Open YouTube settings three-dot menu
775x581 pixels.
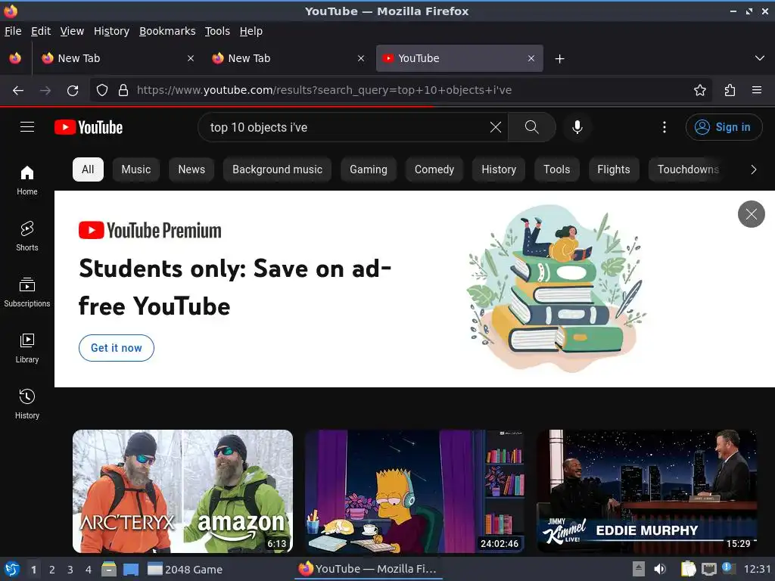coord(665,127)
